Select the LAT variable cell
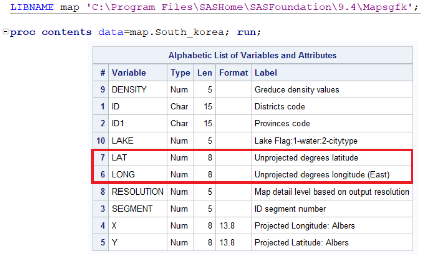421x255 pixels. point(119,158)
